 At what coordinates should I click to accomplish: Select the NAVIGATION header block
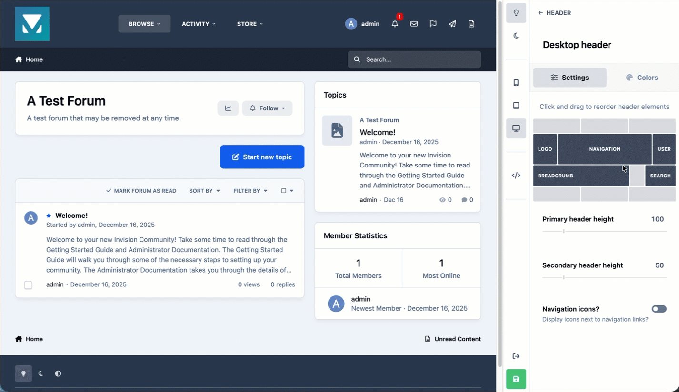[605, 149]
